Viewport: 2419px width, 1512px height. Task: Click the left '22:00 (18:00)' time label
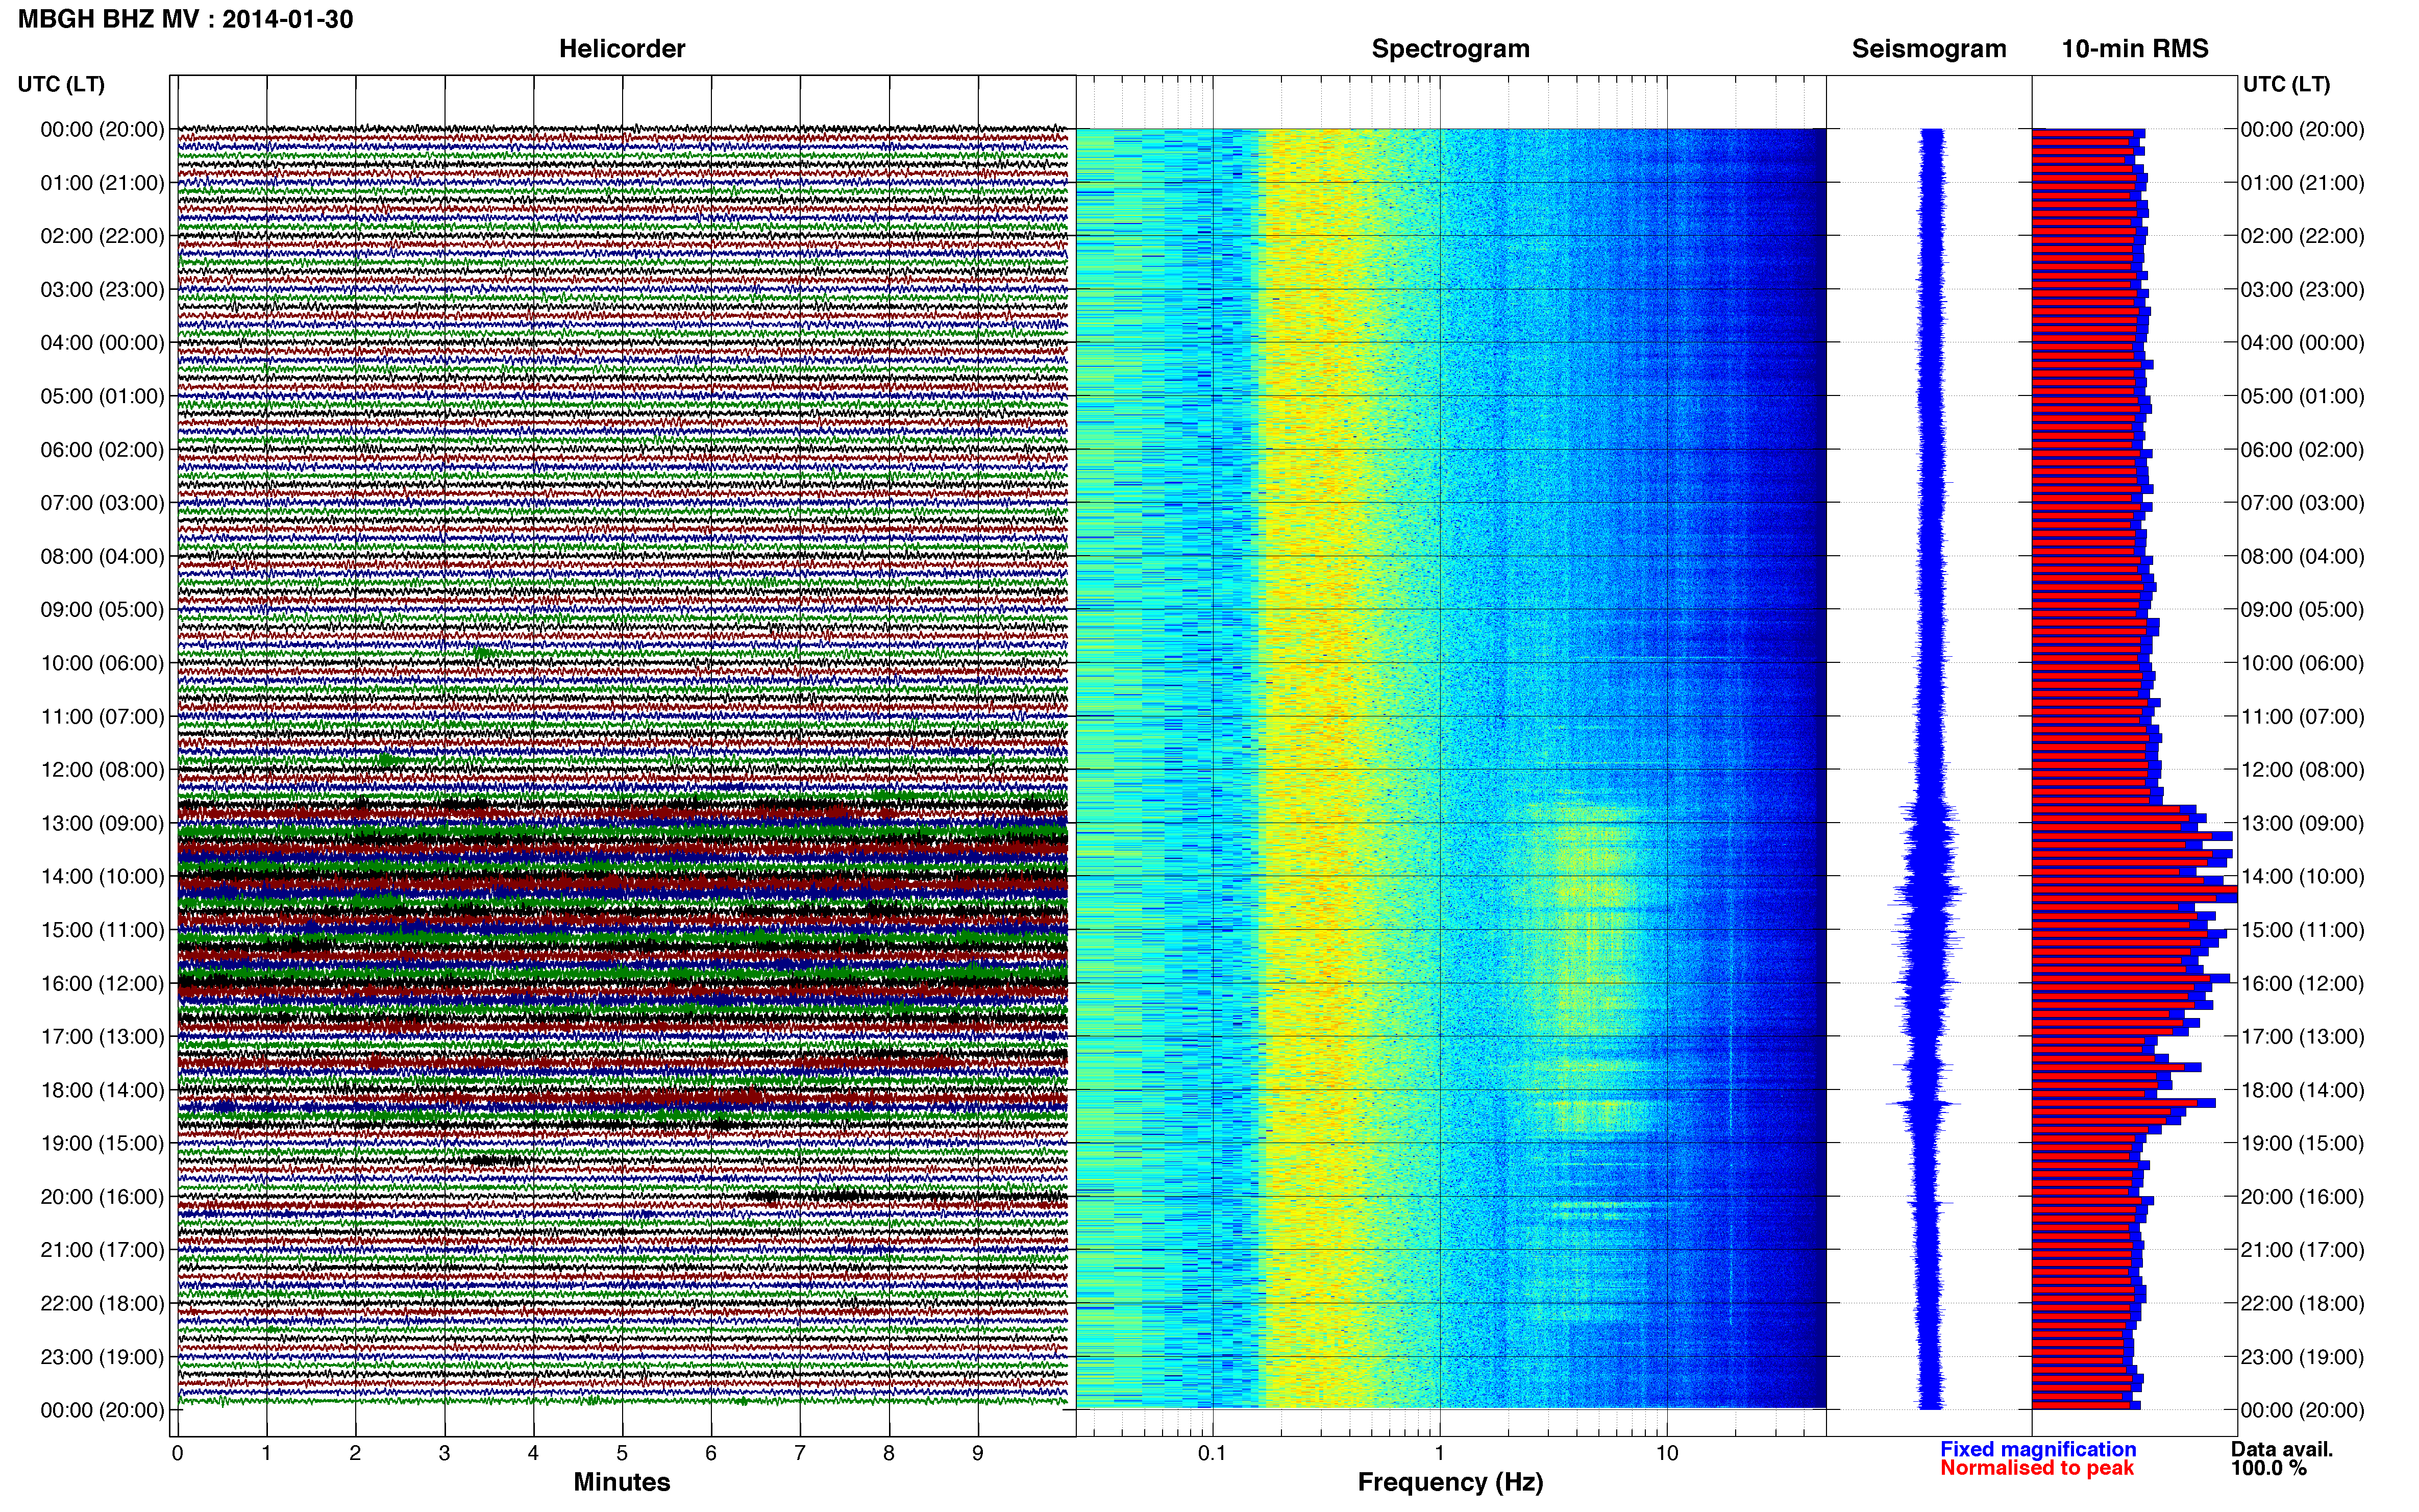tap(102, 1304)
